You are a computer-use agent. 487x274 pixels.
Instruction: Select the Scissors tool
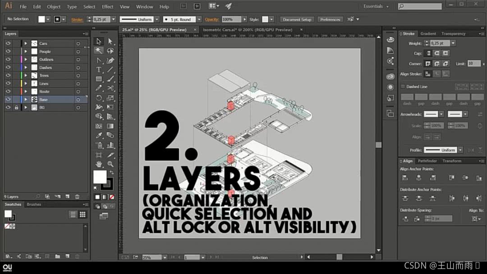[110, 88]
